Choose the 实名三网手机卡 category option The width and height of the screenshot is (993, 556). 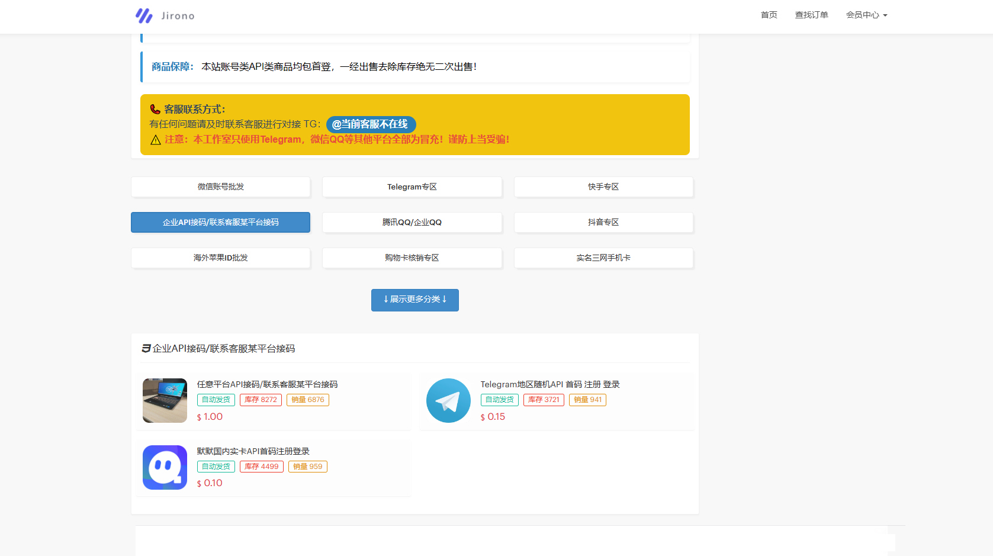tap(603, 258)
